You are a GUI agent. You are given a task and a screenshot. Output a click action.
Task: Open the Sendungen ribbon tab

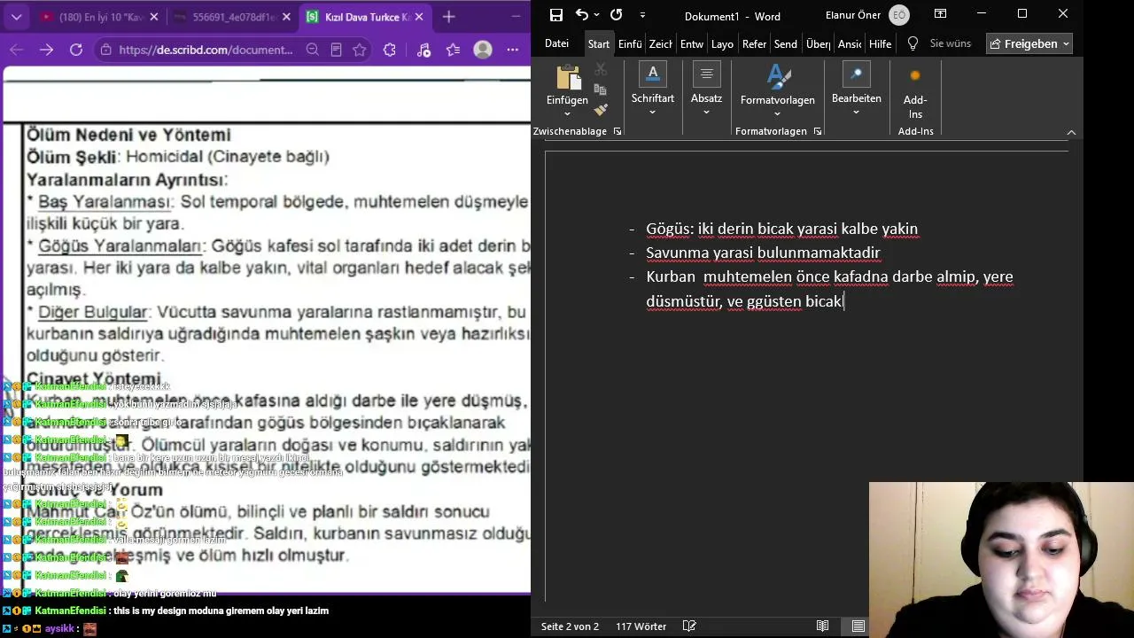(x=785, y=43)
